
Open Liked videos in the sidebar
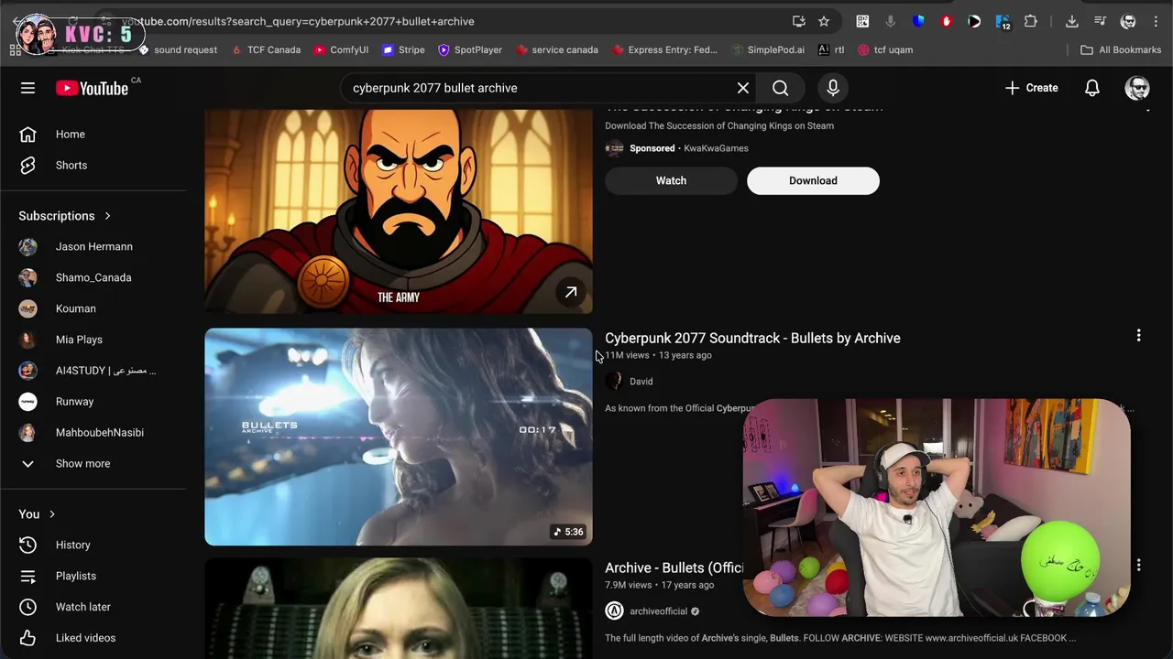[93, 638]
